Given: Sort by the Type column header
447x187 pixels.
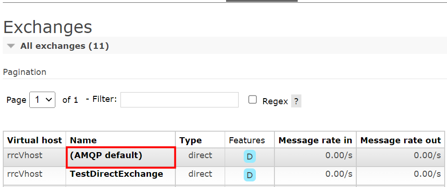Looking at the screenshot, I should (190, 140).
